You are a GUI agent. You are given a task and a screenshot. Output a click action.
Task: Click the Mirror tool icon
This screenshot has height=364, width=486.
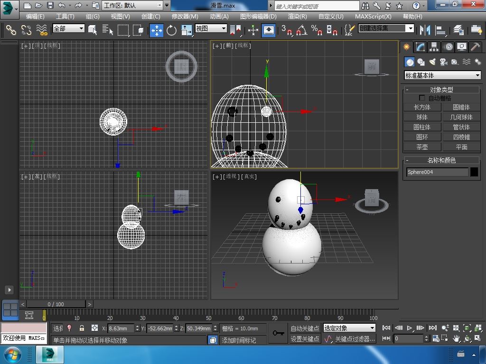tap(425, 30)
